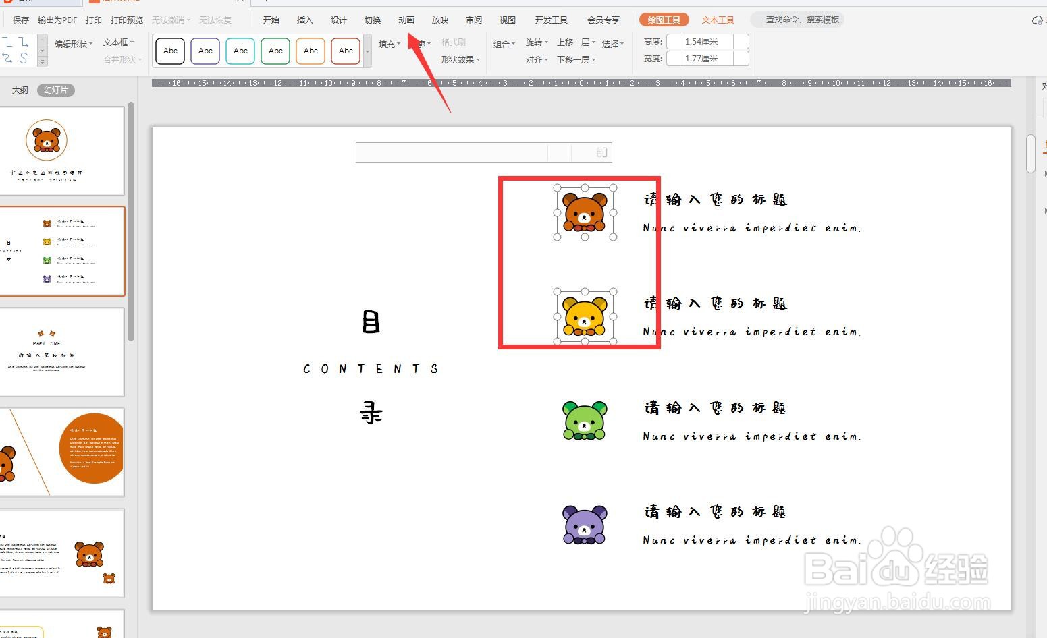This screenshot has width=1047, height=638.
Task: Open the 审阅 review tab
Action: (474, 20)
